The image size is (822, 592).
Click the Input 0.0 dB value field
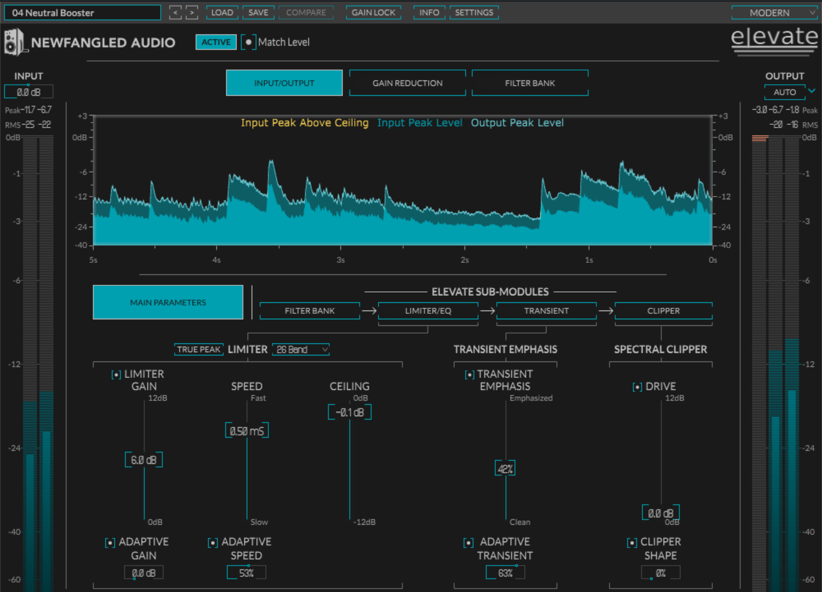[x=28, y=92]
